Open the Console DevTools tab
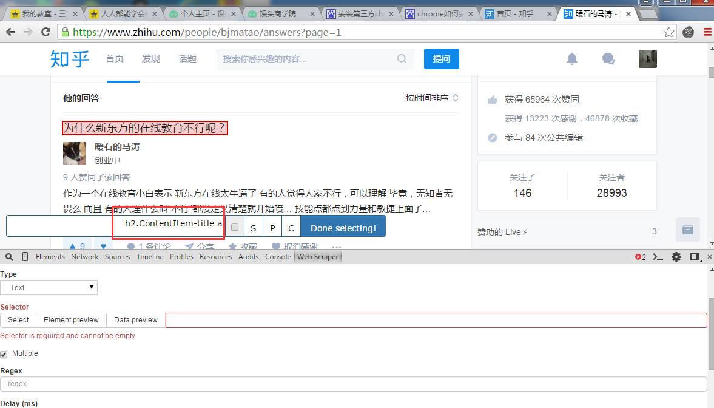The height and width of the screenshot is (408, 714). (x=278, y=257)
